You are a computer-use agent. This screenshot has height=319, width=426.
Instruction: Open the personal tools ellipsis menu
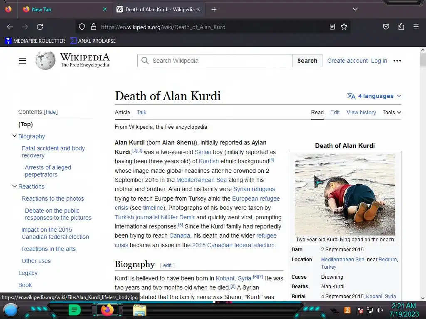click(x=397, y=61)
